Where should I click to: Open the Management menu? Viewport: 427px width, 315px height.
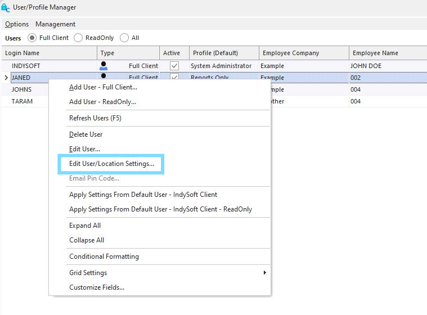coord(55,24)
